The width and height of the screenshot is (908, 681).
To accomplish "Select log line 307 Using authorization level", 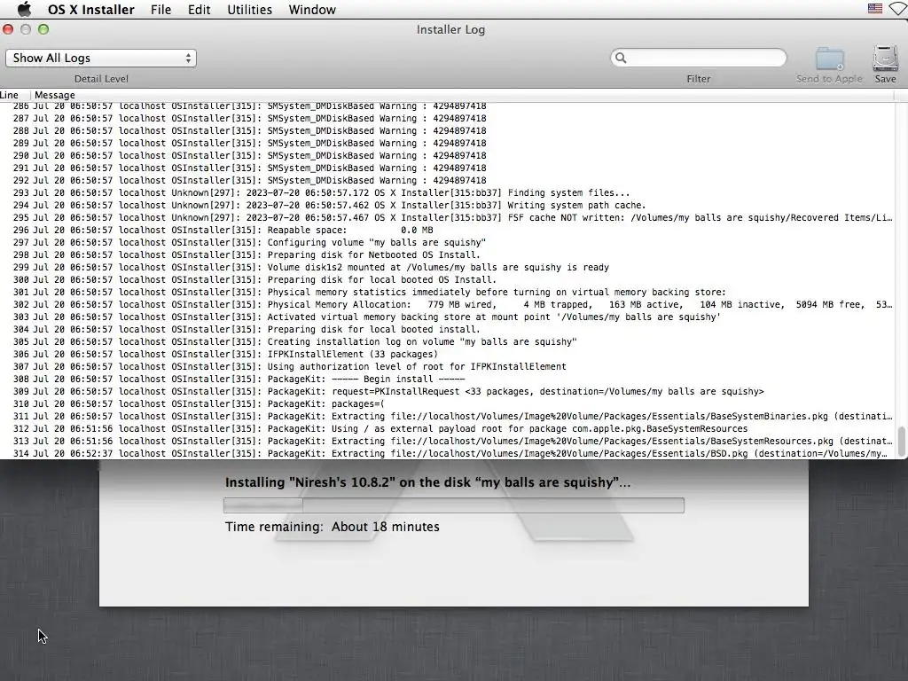I will click(x=449, y=366).
